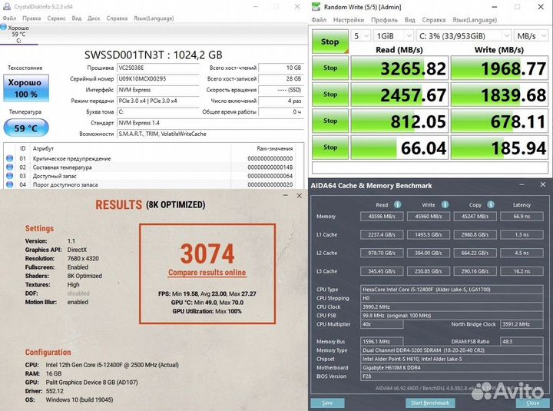Click Stop button beside 812.05 read
This screenshot has width=553, height=411.
330,121
